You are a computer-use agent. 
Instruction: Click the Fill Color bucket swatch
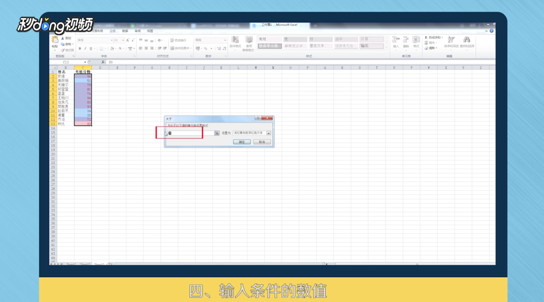coord(112,48)
